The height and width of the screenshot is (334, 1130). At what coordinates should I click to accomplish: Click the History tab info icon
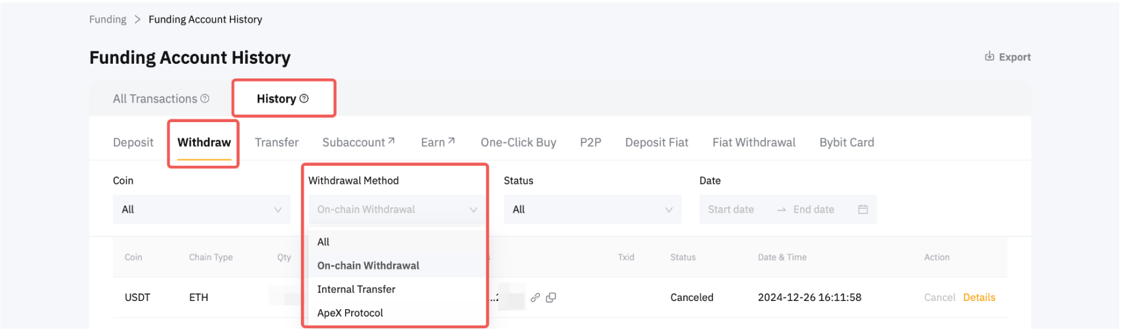click(304, 99)
